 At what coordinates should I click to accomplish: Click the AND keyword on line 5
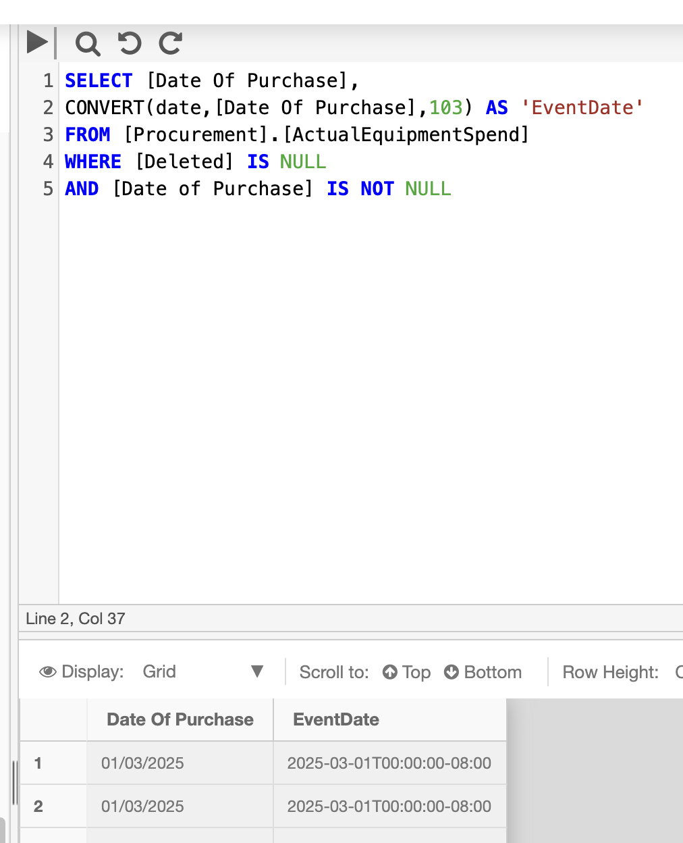pyautogui.click(x=82, y=188)
